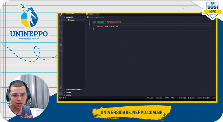Click empty line 3 in code editor
The image size is (223, 122).
pos(153,24)
